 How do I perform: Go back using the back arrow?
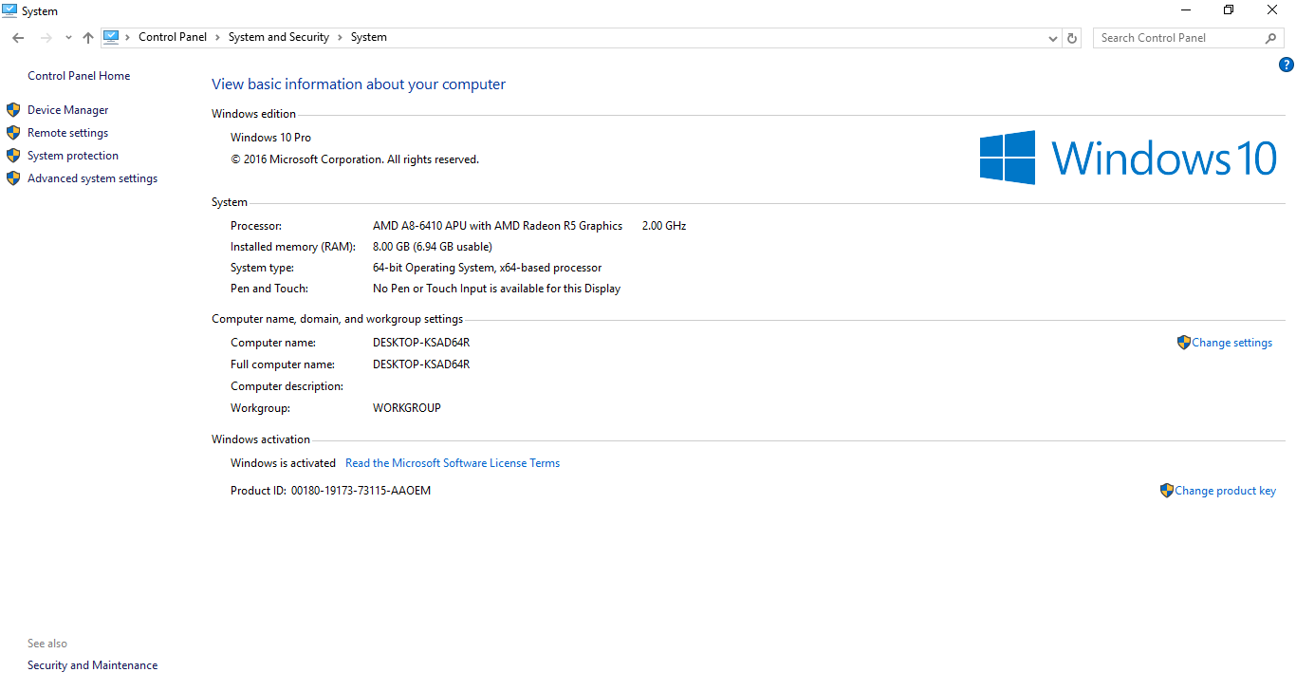point(18,38)
